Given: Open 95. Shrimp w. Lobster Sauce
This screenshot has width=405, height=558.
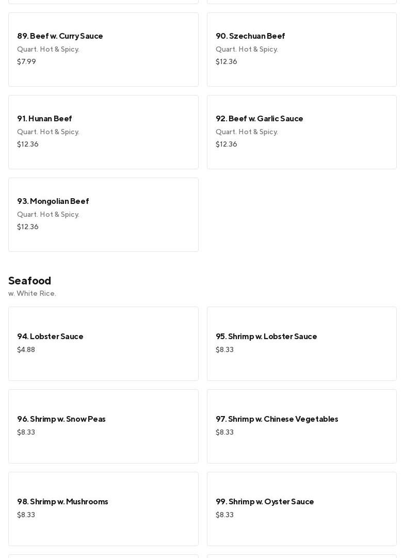Looking at the screenshot, I should [x=266, y=337].
